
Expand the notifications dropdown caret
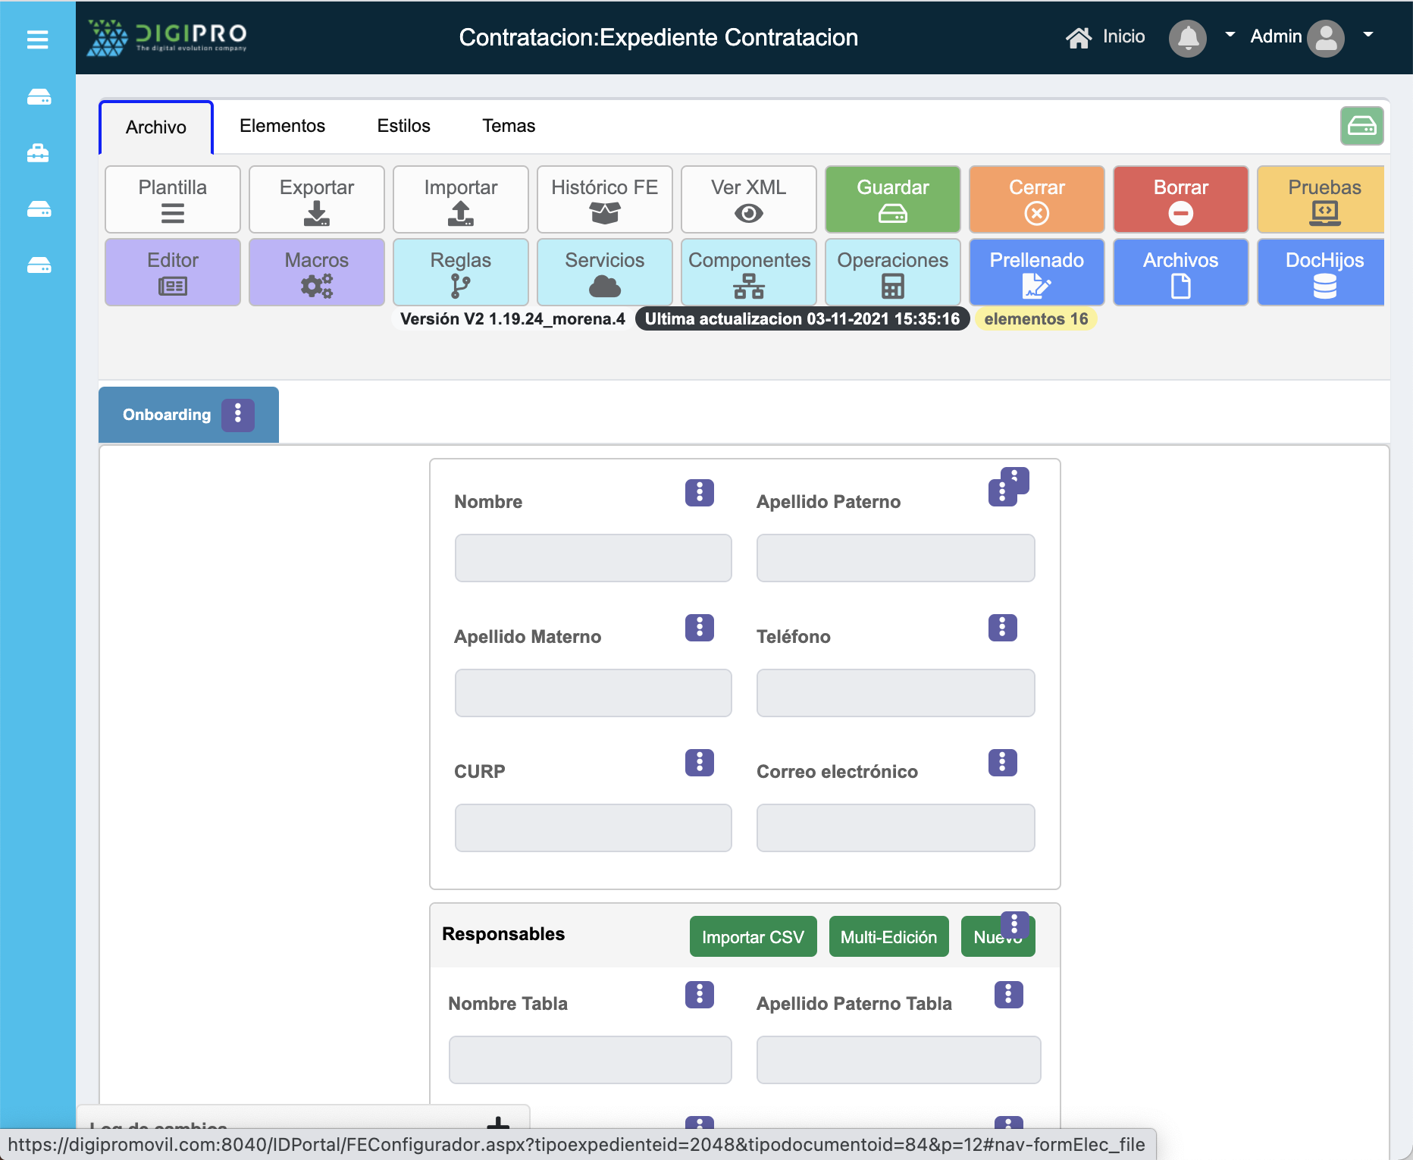(x=1230, y=35)
